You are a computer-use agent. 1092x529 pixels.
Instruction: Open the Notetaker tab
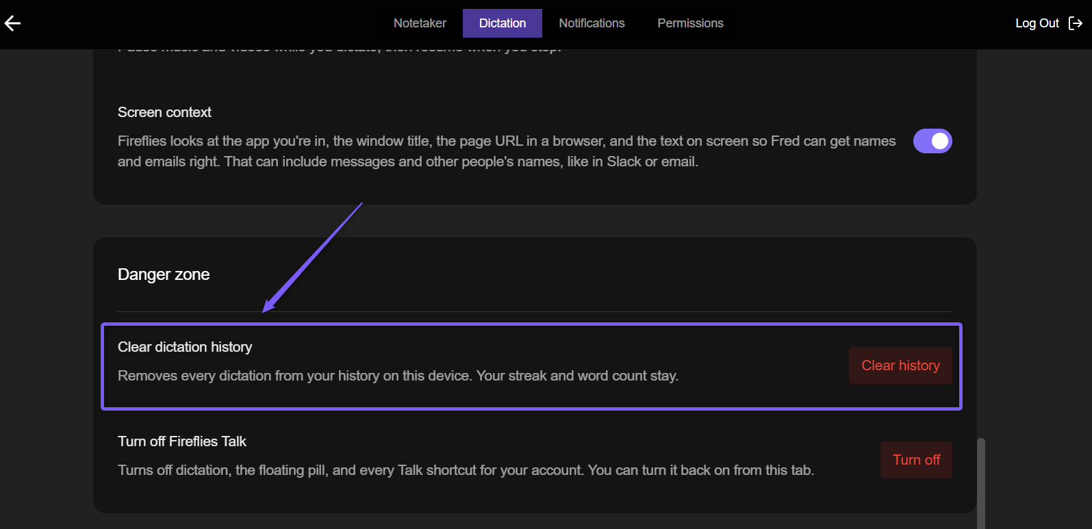[420, 23]
